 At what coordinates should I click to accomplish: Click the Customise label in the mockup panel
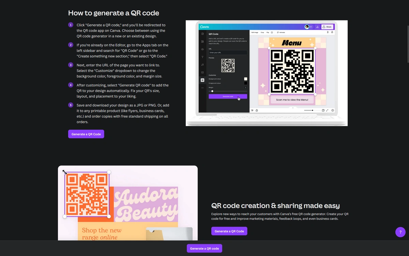click(212, 75)
